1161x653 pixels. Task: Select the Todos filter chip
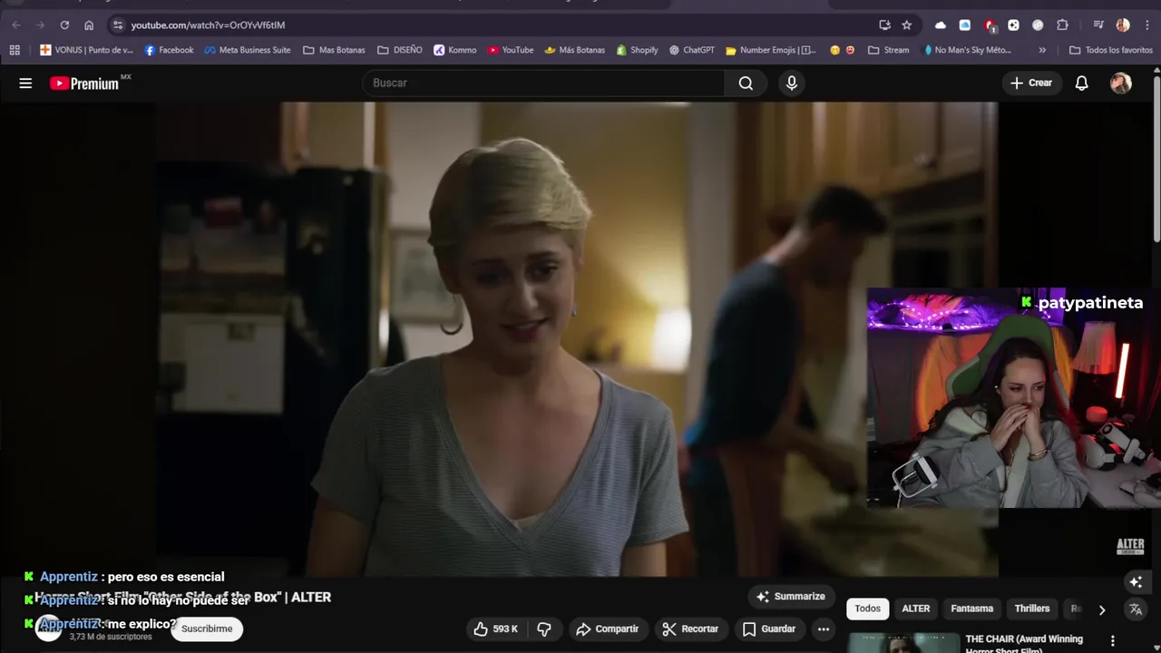(867, 609)
